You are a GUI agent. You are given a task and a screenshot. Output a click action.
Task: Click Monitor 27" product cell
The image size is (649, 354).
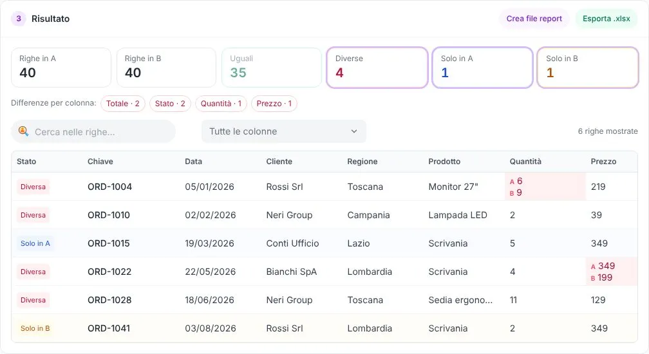pyautogui.click(x=453, y=187)
